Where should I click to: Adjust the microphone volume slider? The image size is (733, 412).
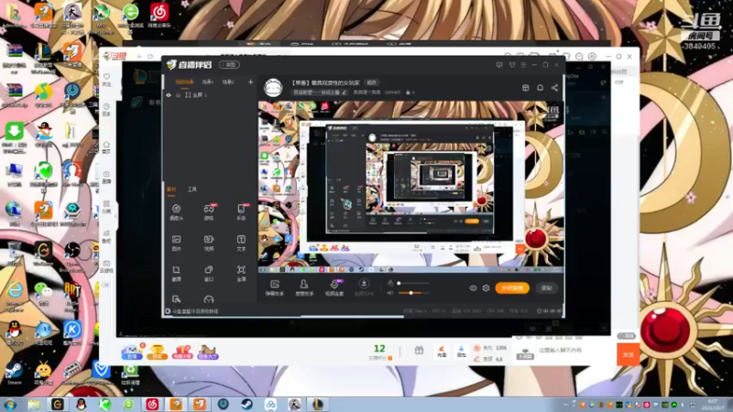[414, 283]
